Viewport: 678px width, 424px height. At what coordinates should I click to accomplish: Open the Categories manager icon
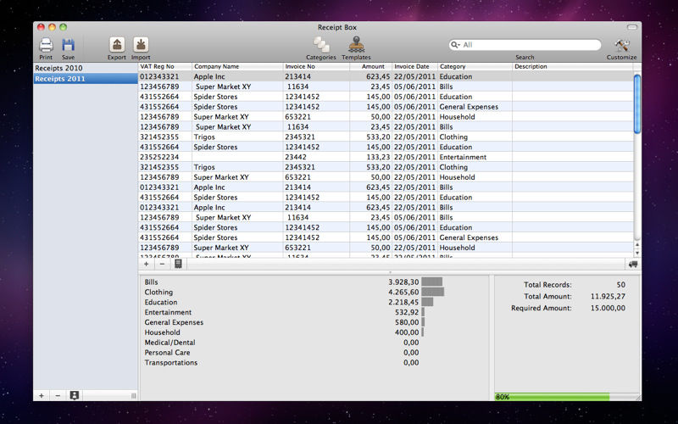pyautogui.click(x=321, y=45)
